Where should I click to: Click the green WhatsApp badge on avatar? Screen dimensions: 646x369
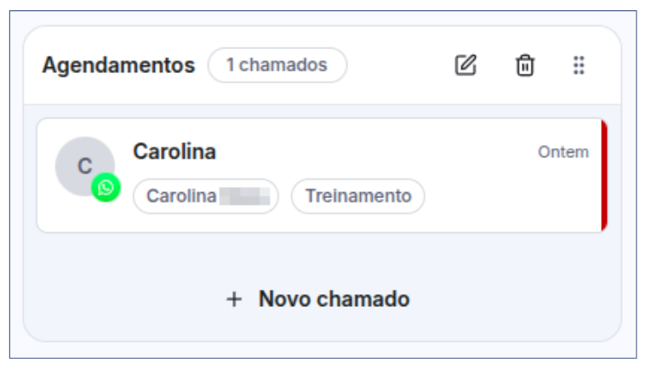(106, 187)
